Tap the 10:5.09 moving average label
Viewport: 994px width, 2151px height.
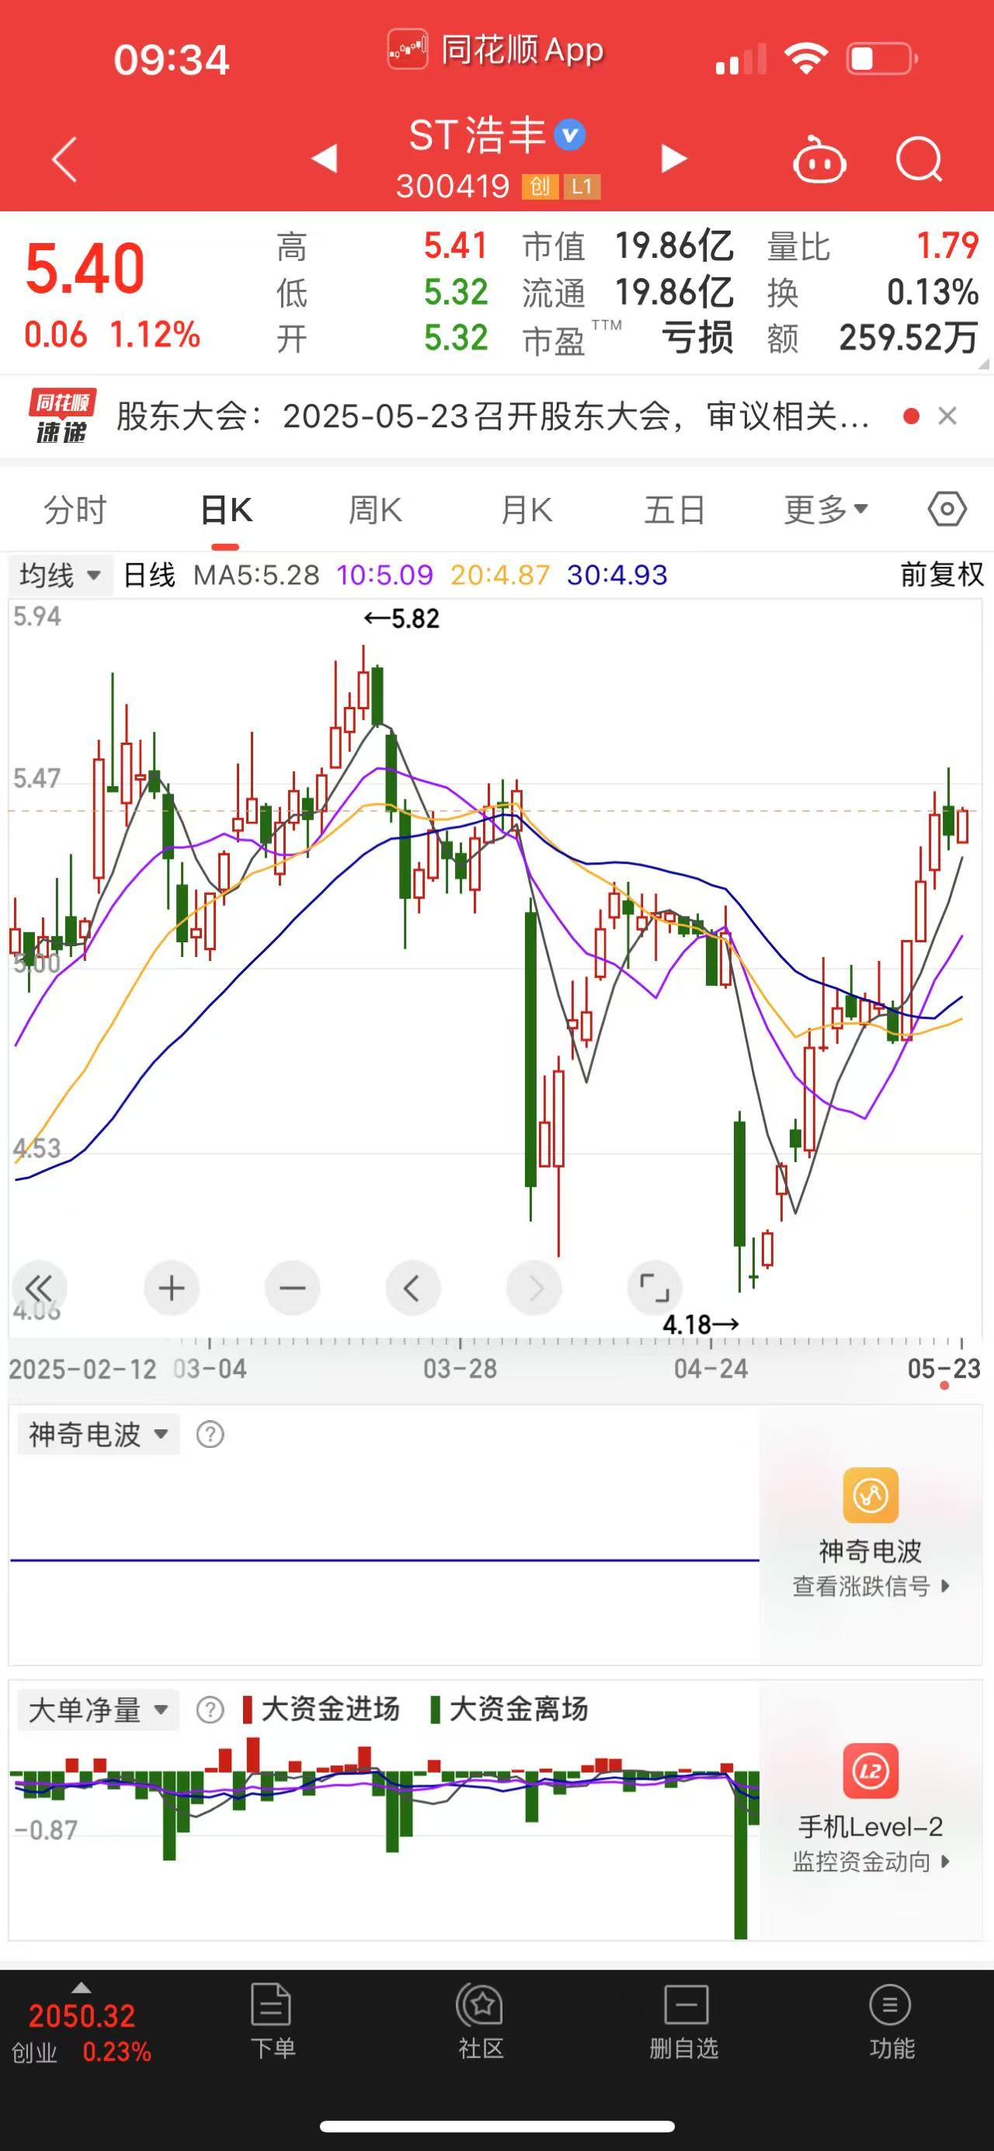coord(384,575)
